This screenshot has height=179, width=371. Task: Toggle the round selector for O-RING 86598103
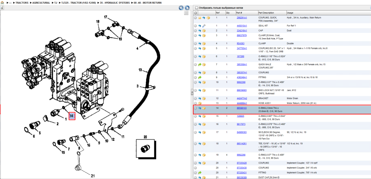click(196, 108)
